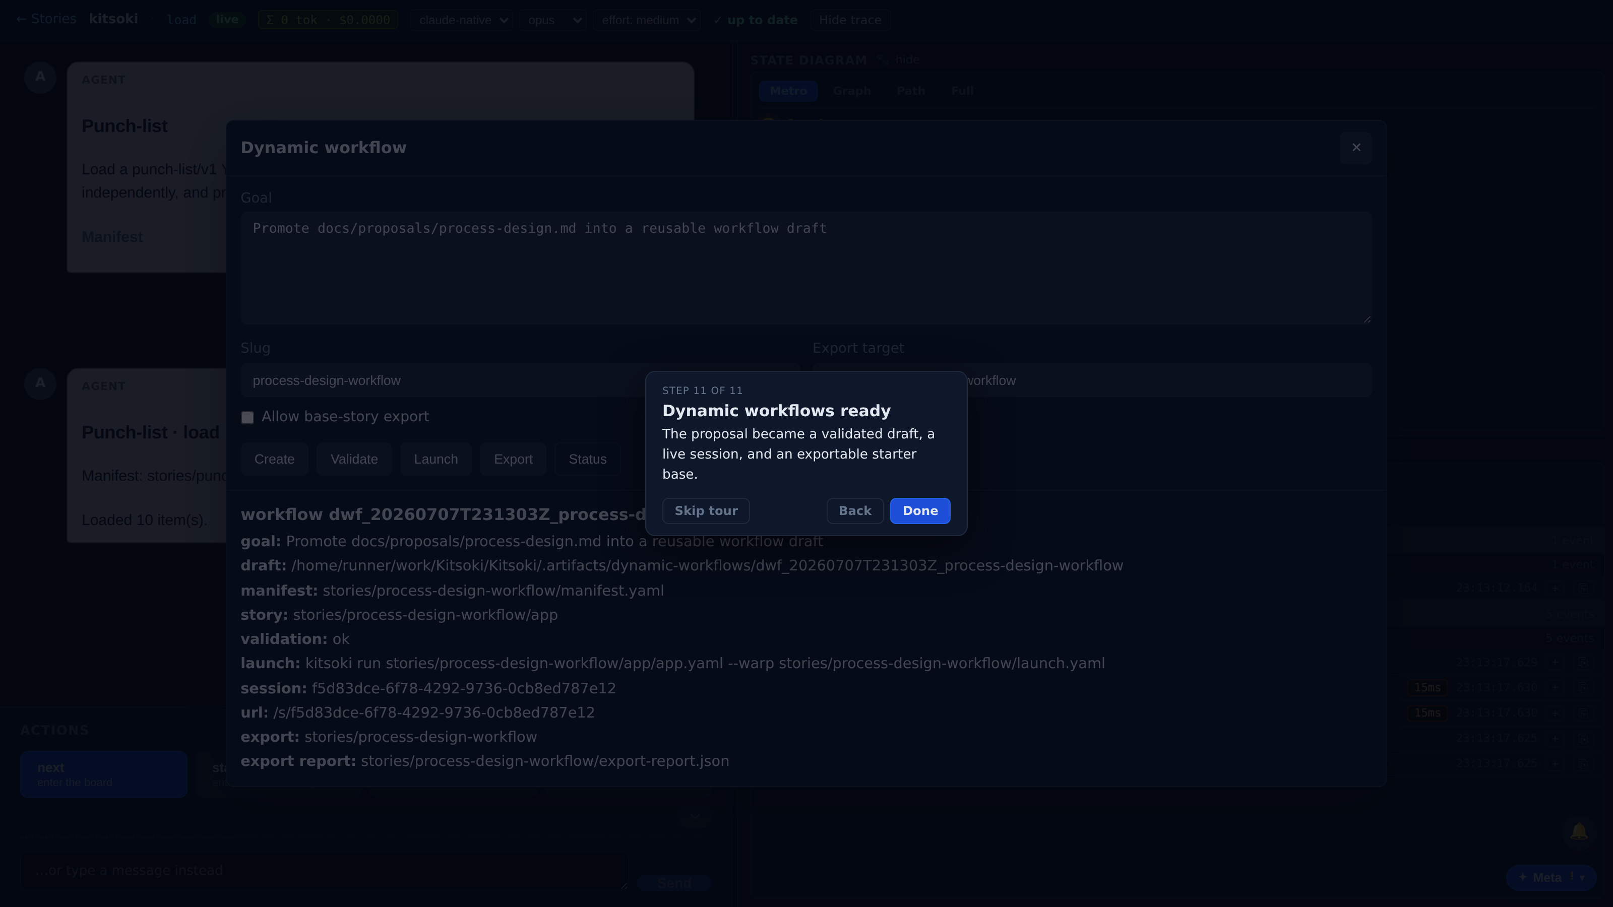Go Back in the tour popup
1613x907 pixels.
coord(855,511)
